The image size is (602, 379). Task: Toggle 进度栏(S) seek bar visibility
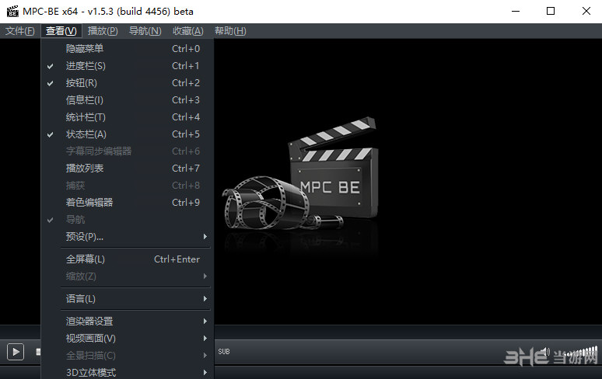click(x=128, y=66)
